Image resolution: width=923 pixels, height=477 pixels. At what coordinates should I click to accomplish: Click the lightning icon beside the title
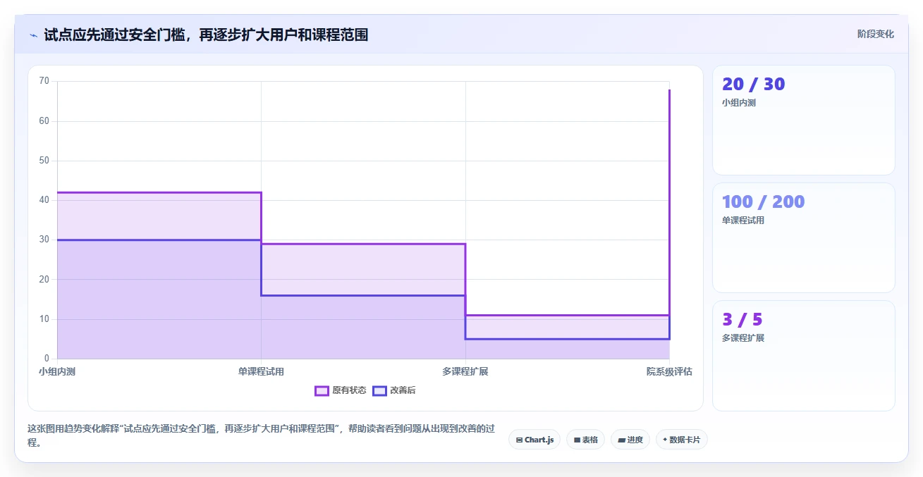33,35
